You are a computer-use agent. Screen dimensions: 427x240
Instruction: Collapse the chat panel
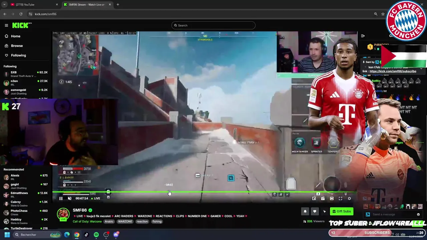point(363,36)
